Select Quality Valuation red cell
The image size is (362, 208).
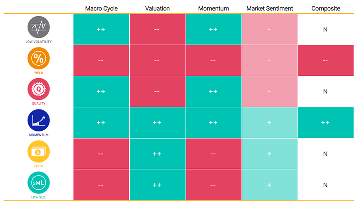(x=157, y=92)
